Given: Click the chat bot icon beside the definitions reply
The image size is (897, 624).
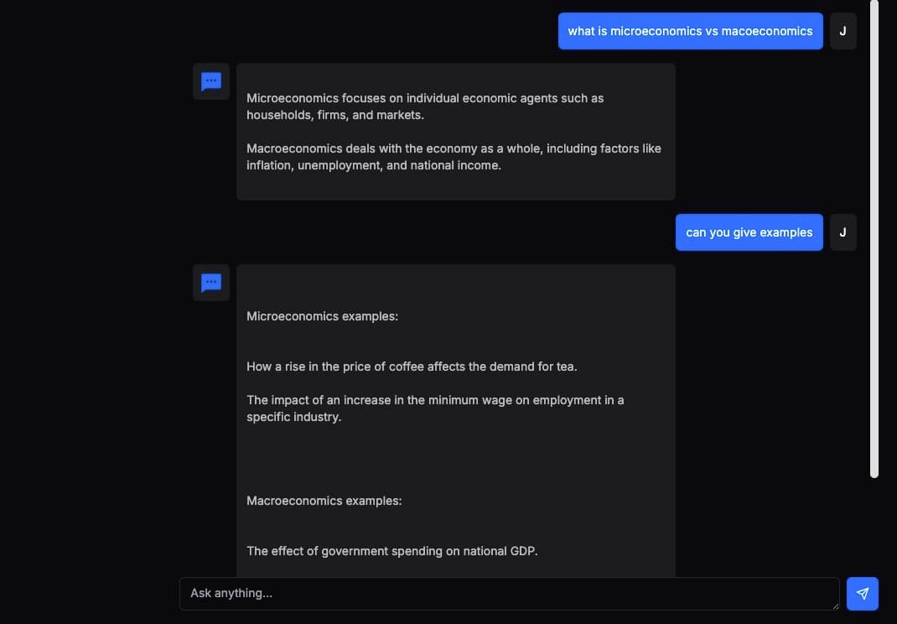Looking at the screenshot, I should pyautogui.click(x=211, y=81).
